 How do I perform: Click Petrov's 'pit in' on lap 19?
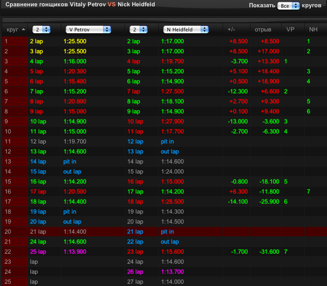pyautogui.click(x=70, y=212)
